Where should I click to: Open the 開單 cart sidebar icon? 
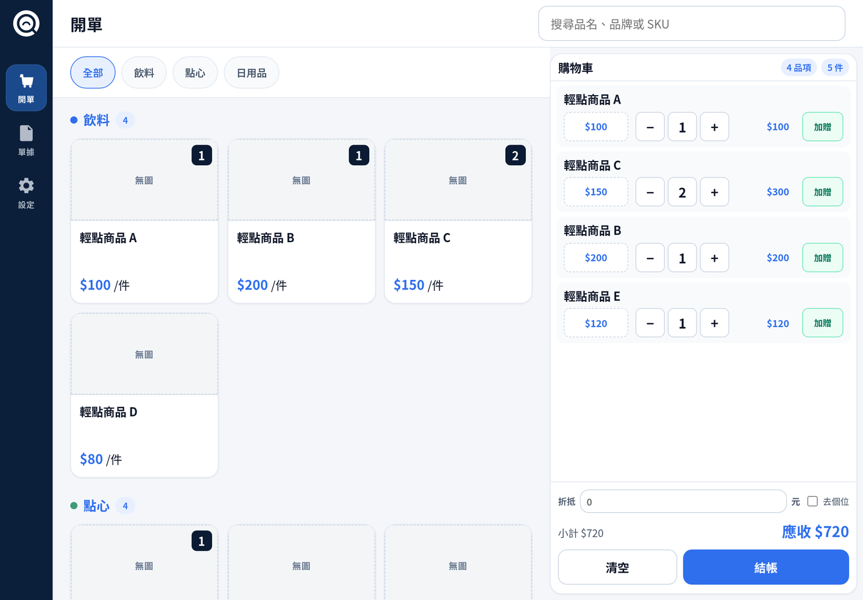coord(26,88)
